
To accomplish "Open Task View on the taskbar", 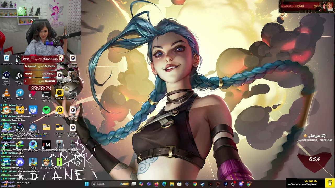I will pyautogui.click(x=133, y=184).
